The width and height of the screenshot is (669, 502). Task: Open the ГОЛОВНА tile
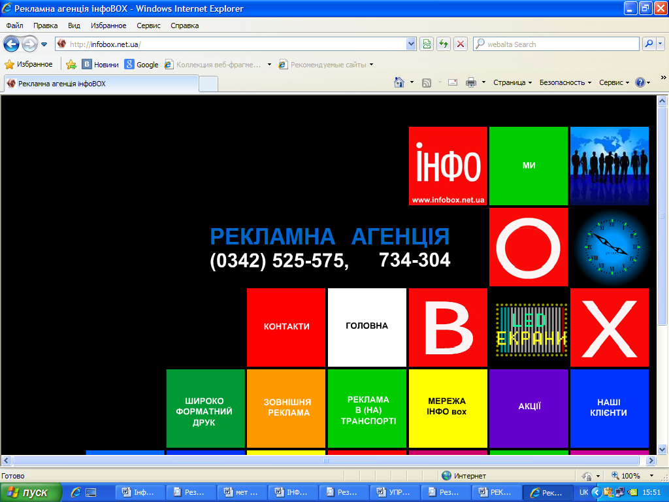[x=367, y=327]
